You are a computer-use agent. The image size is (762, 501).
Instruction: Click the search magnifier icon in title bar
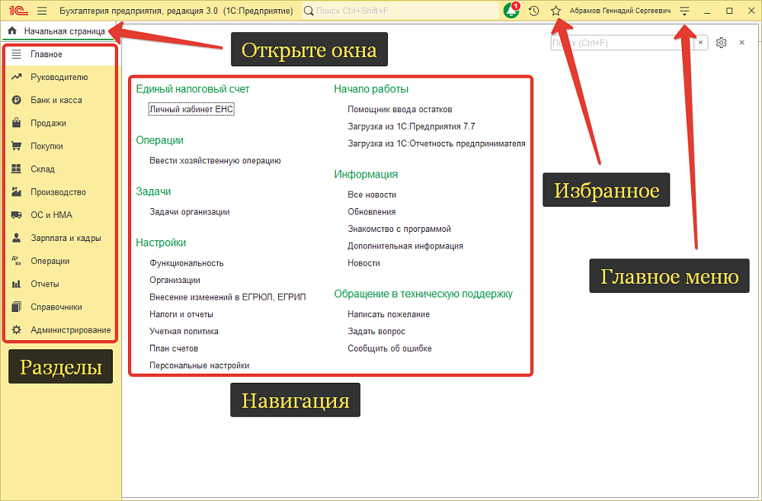(x=309, y=11)
